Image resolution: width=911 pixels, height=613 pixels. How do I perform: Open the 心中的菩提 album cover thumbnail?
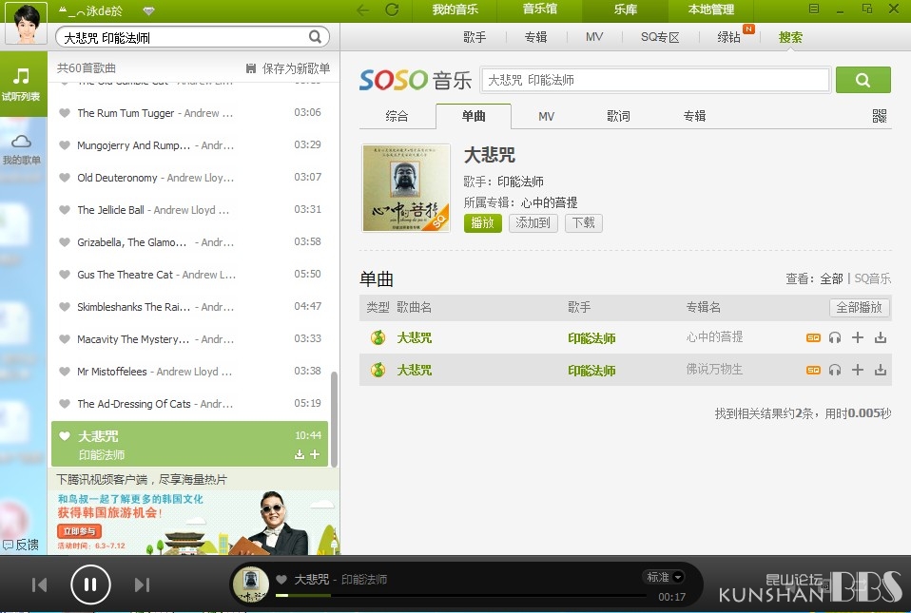pyautogui.click(x=406, y=187)
